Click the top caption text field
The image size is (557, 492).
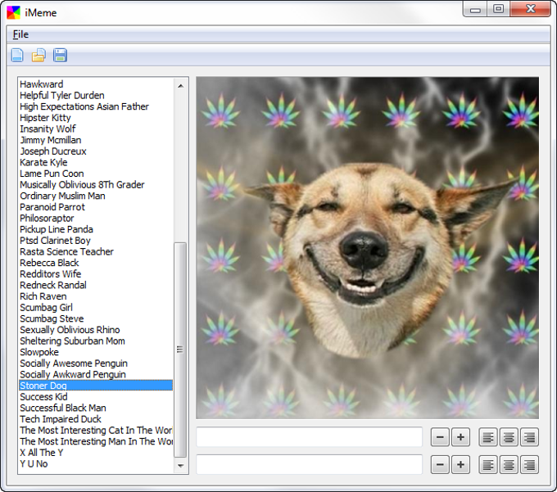click(309, 437)
